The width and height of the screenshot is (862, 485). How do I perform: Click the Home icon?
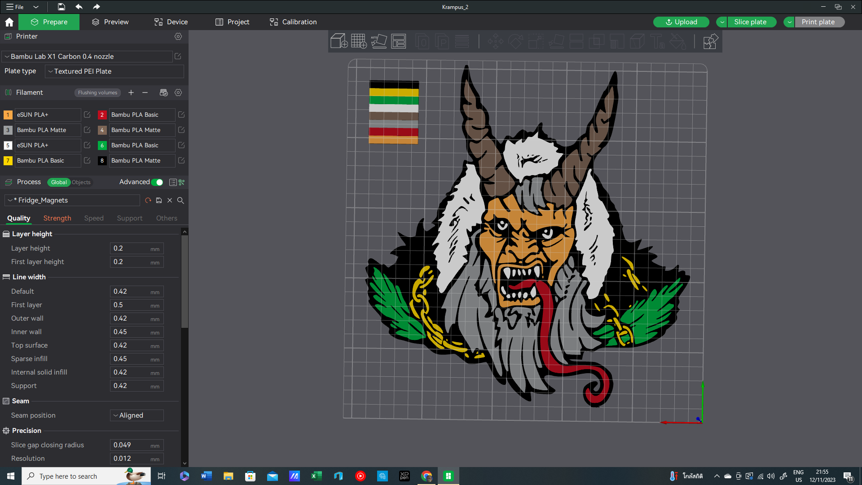(x=9, y=22)
